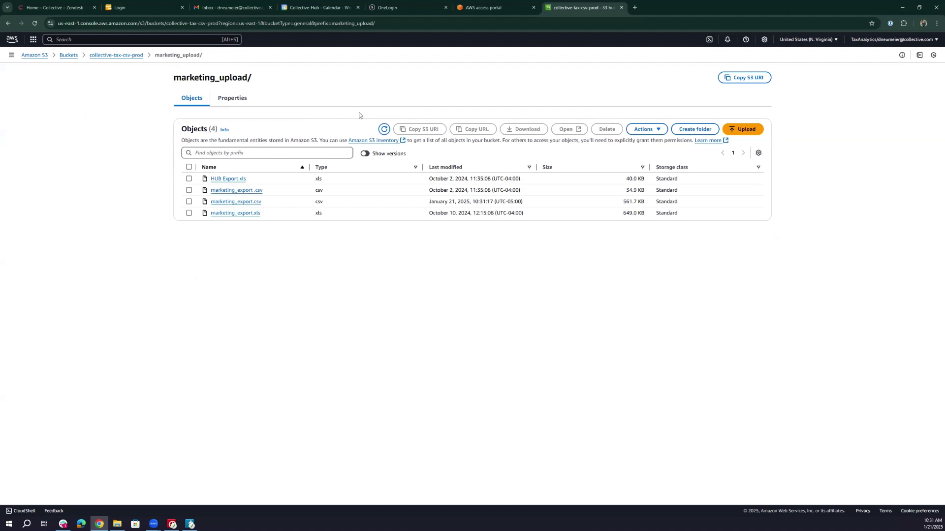The width and height of the screenshot is (945, 531).
Task: Click the AWS support help icon
Action: (746, 39)
